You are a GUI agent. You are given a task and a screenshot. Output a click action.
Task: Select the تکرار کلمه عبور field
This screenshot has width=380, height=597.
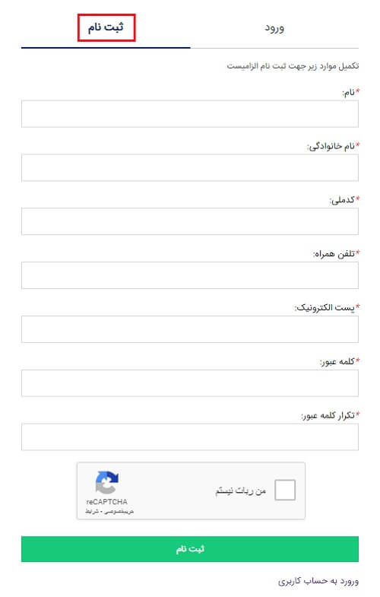(190, 437)
